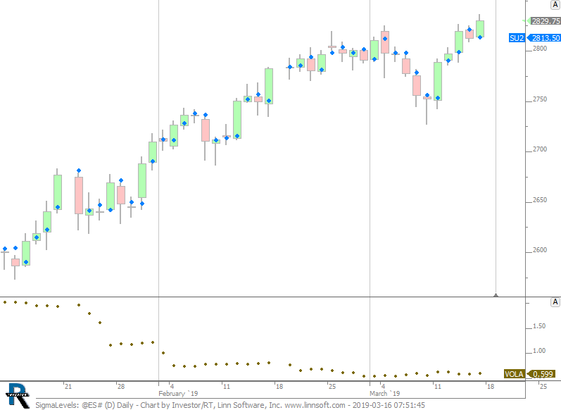Image resolution: width=561 pixels, height=410 pixels.
Task: Click the 1.50 volatility axis label
Action: (539, 326)
